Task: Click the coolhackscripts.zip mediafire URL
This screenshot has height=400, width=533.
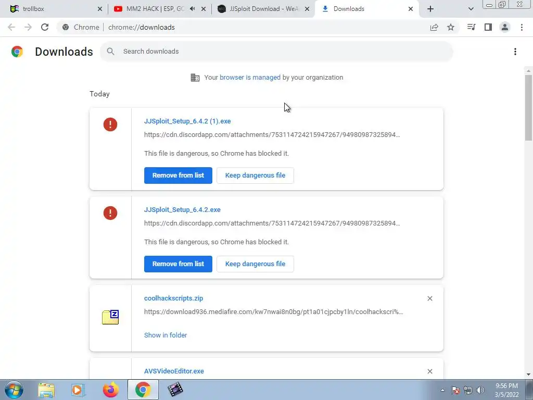Action: [x=274, y=312]
